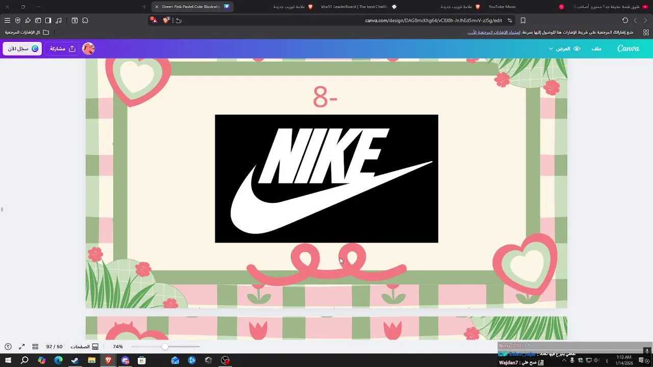Open the OBS Studio icon on the taskbar
The image size is (653, 367).
(225, 360)
